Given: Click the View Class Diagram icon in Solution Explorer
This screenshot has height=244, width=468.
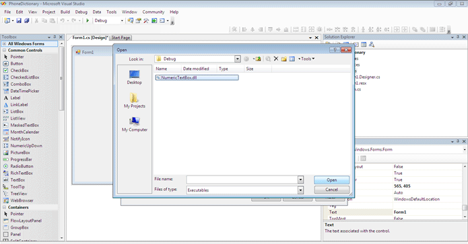Looking at the screenshot, I should (372, 44).
